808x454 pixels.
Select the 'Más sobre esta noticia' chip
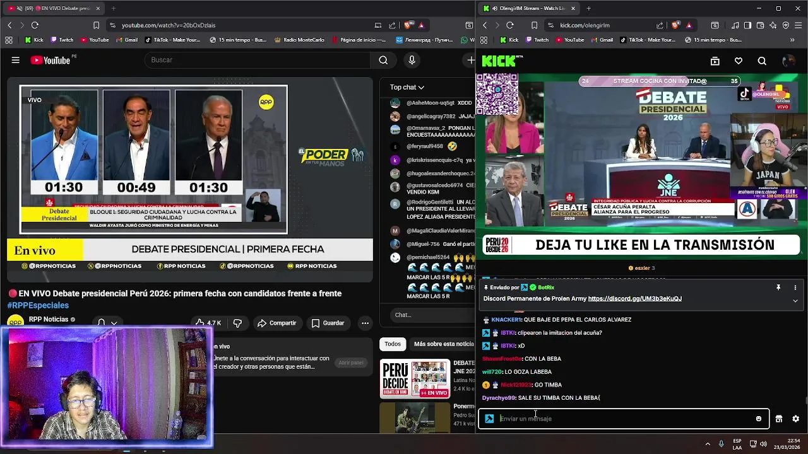444,344
